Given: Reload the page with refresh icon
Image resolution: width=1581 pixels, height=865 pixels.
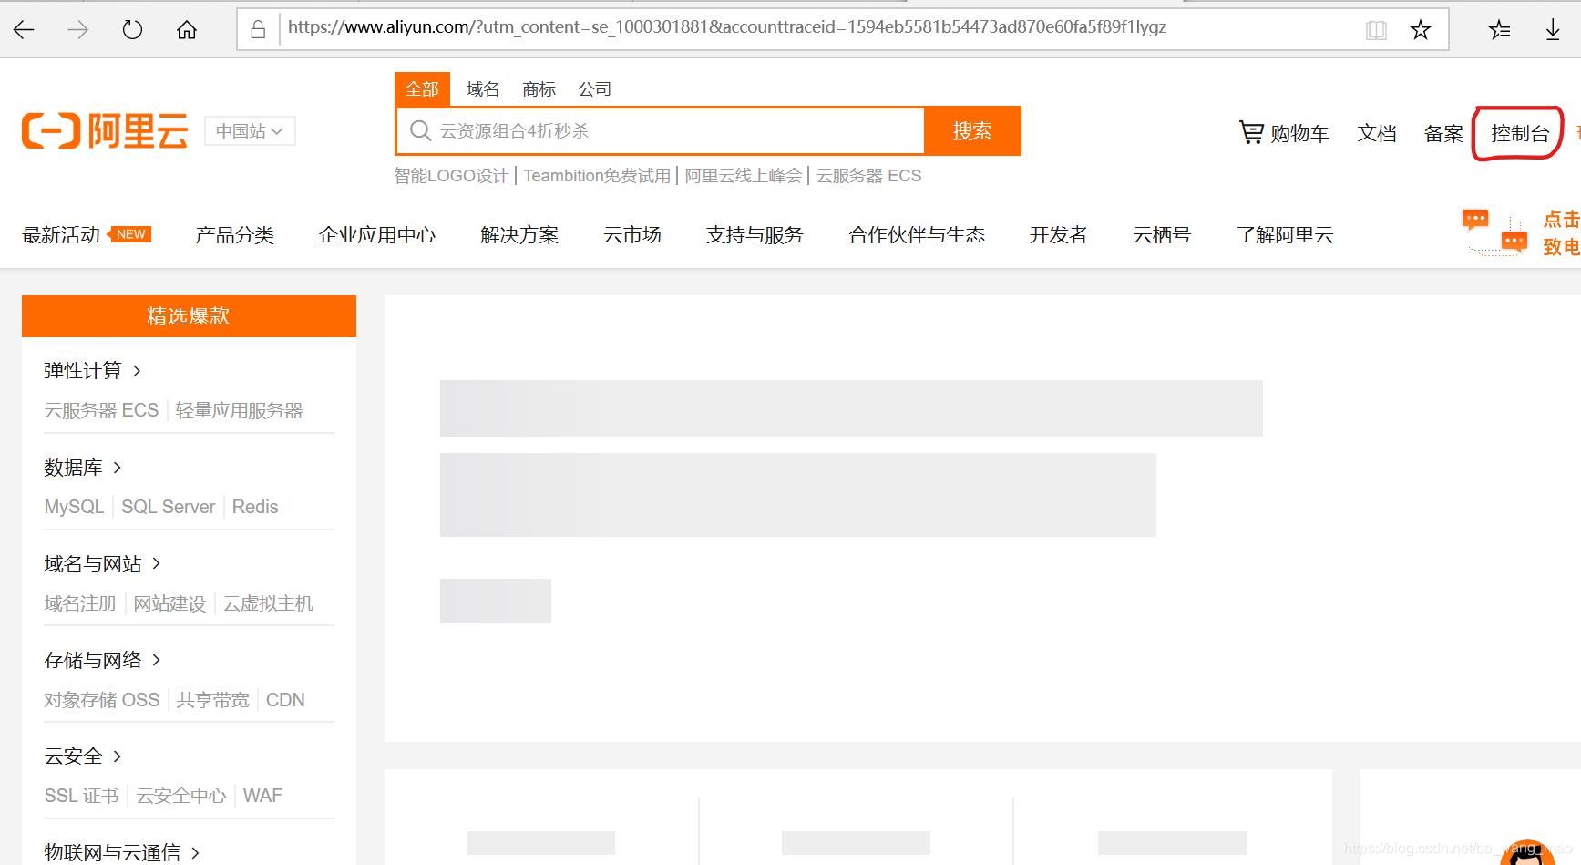Looking at the screenshot, I should [x=132, y=30].
